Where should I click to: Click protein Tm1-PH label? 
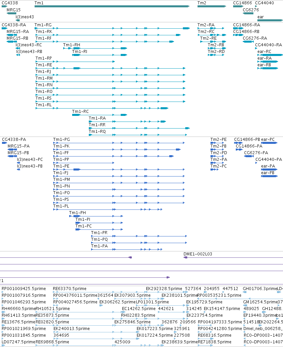pos(77,213)
